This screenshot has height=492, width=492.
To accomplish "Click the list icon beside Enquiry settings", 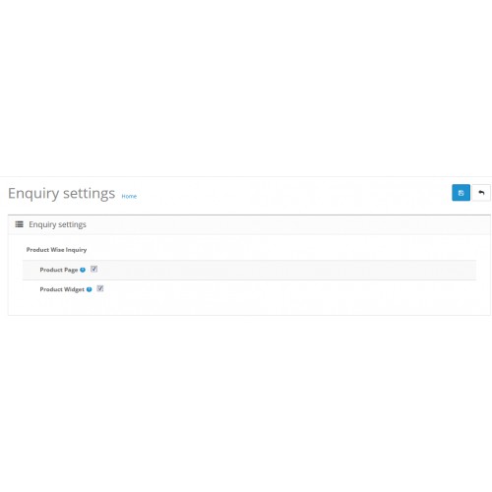I will point(20,224).
